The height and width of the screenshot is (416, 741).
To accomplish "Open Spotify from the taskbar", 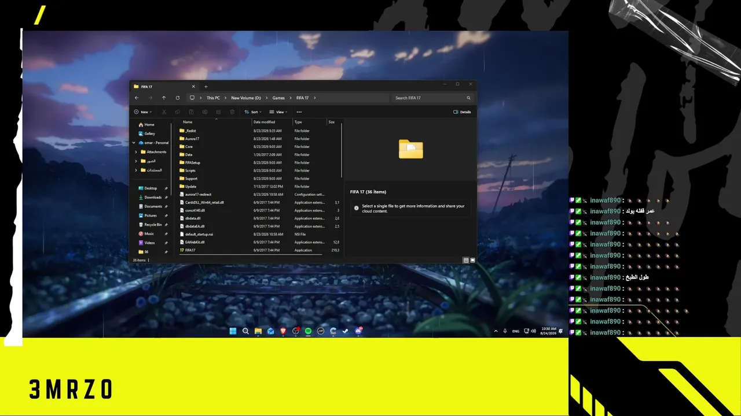I will (x=308, y=331).
